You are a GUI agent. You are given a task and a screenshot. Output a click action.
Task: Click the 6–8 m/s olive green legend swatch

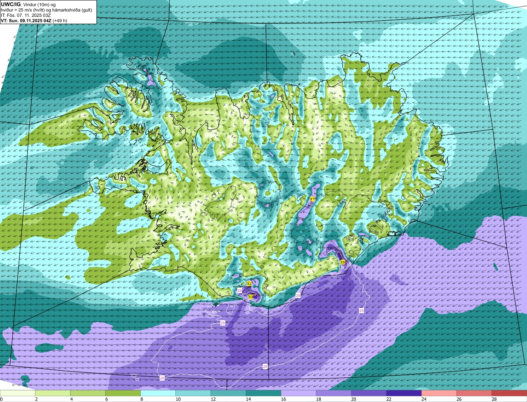click(x=123, y=393)
